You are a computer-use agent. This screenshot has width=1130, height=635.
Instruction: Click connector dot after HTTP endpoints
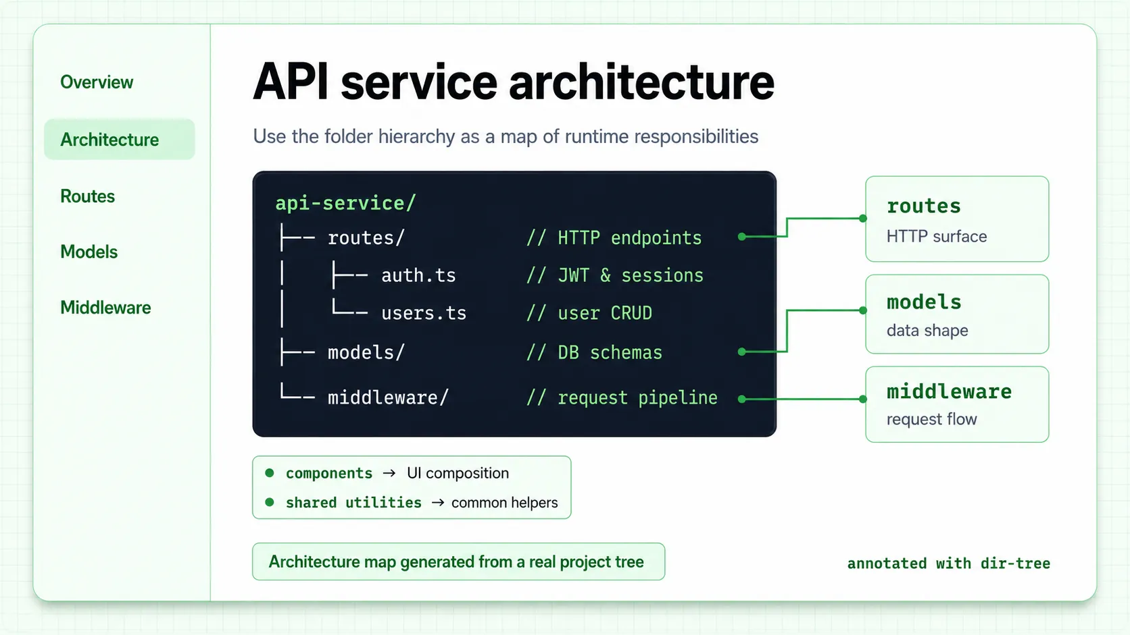tap(742, 237)
